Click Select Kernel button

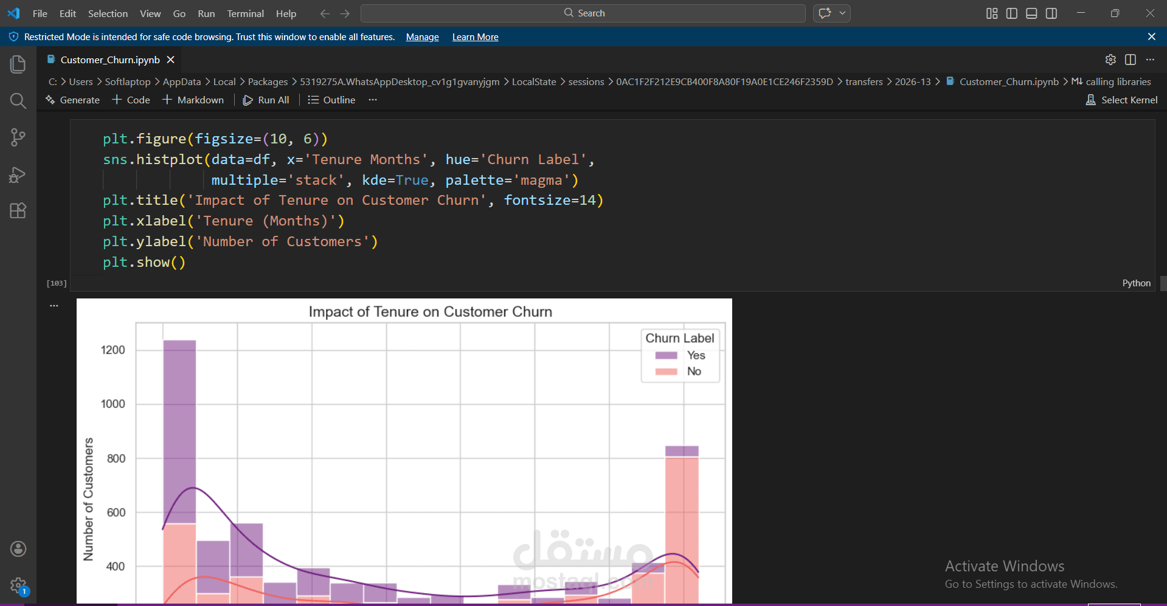click(1122, 100)
